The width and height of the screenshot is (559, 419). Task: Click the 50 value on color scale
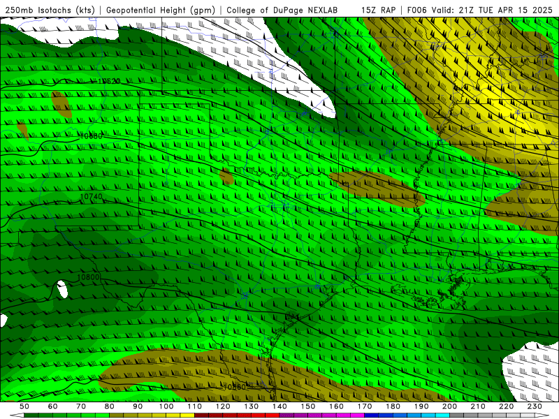(24, 406)
